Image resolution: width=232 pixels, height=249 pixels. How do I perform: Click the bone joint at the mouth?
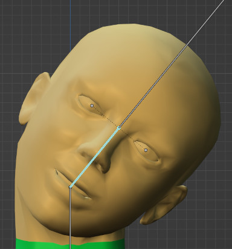click(70, 187)
